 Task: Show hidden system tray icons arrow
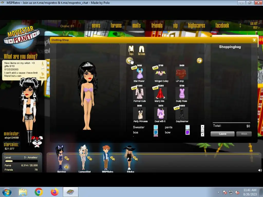pos(218,192)
